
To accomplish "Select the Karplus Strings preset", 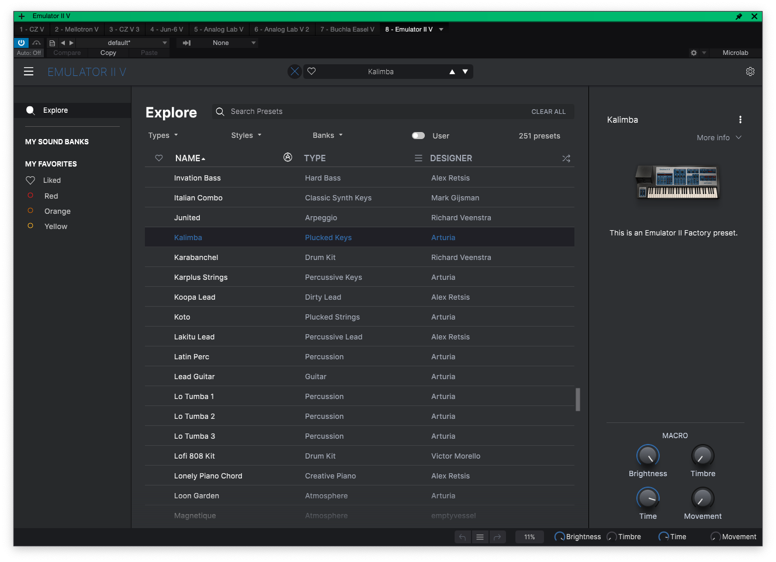I will click(x=359, y=277).
